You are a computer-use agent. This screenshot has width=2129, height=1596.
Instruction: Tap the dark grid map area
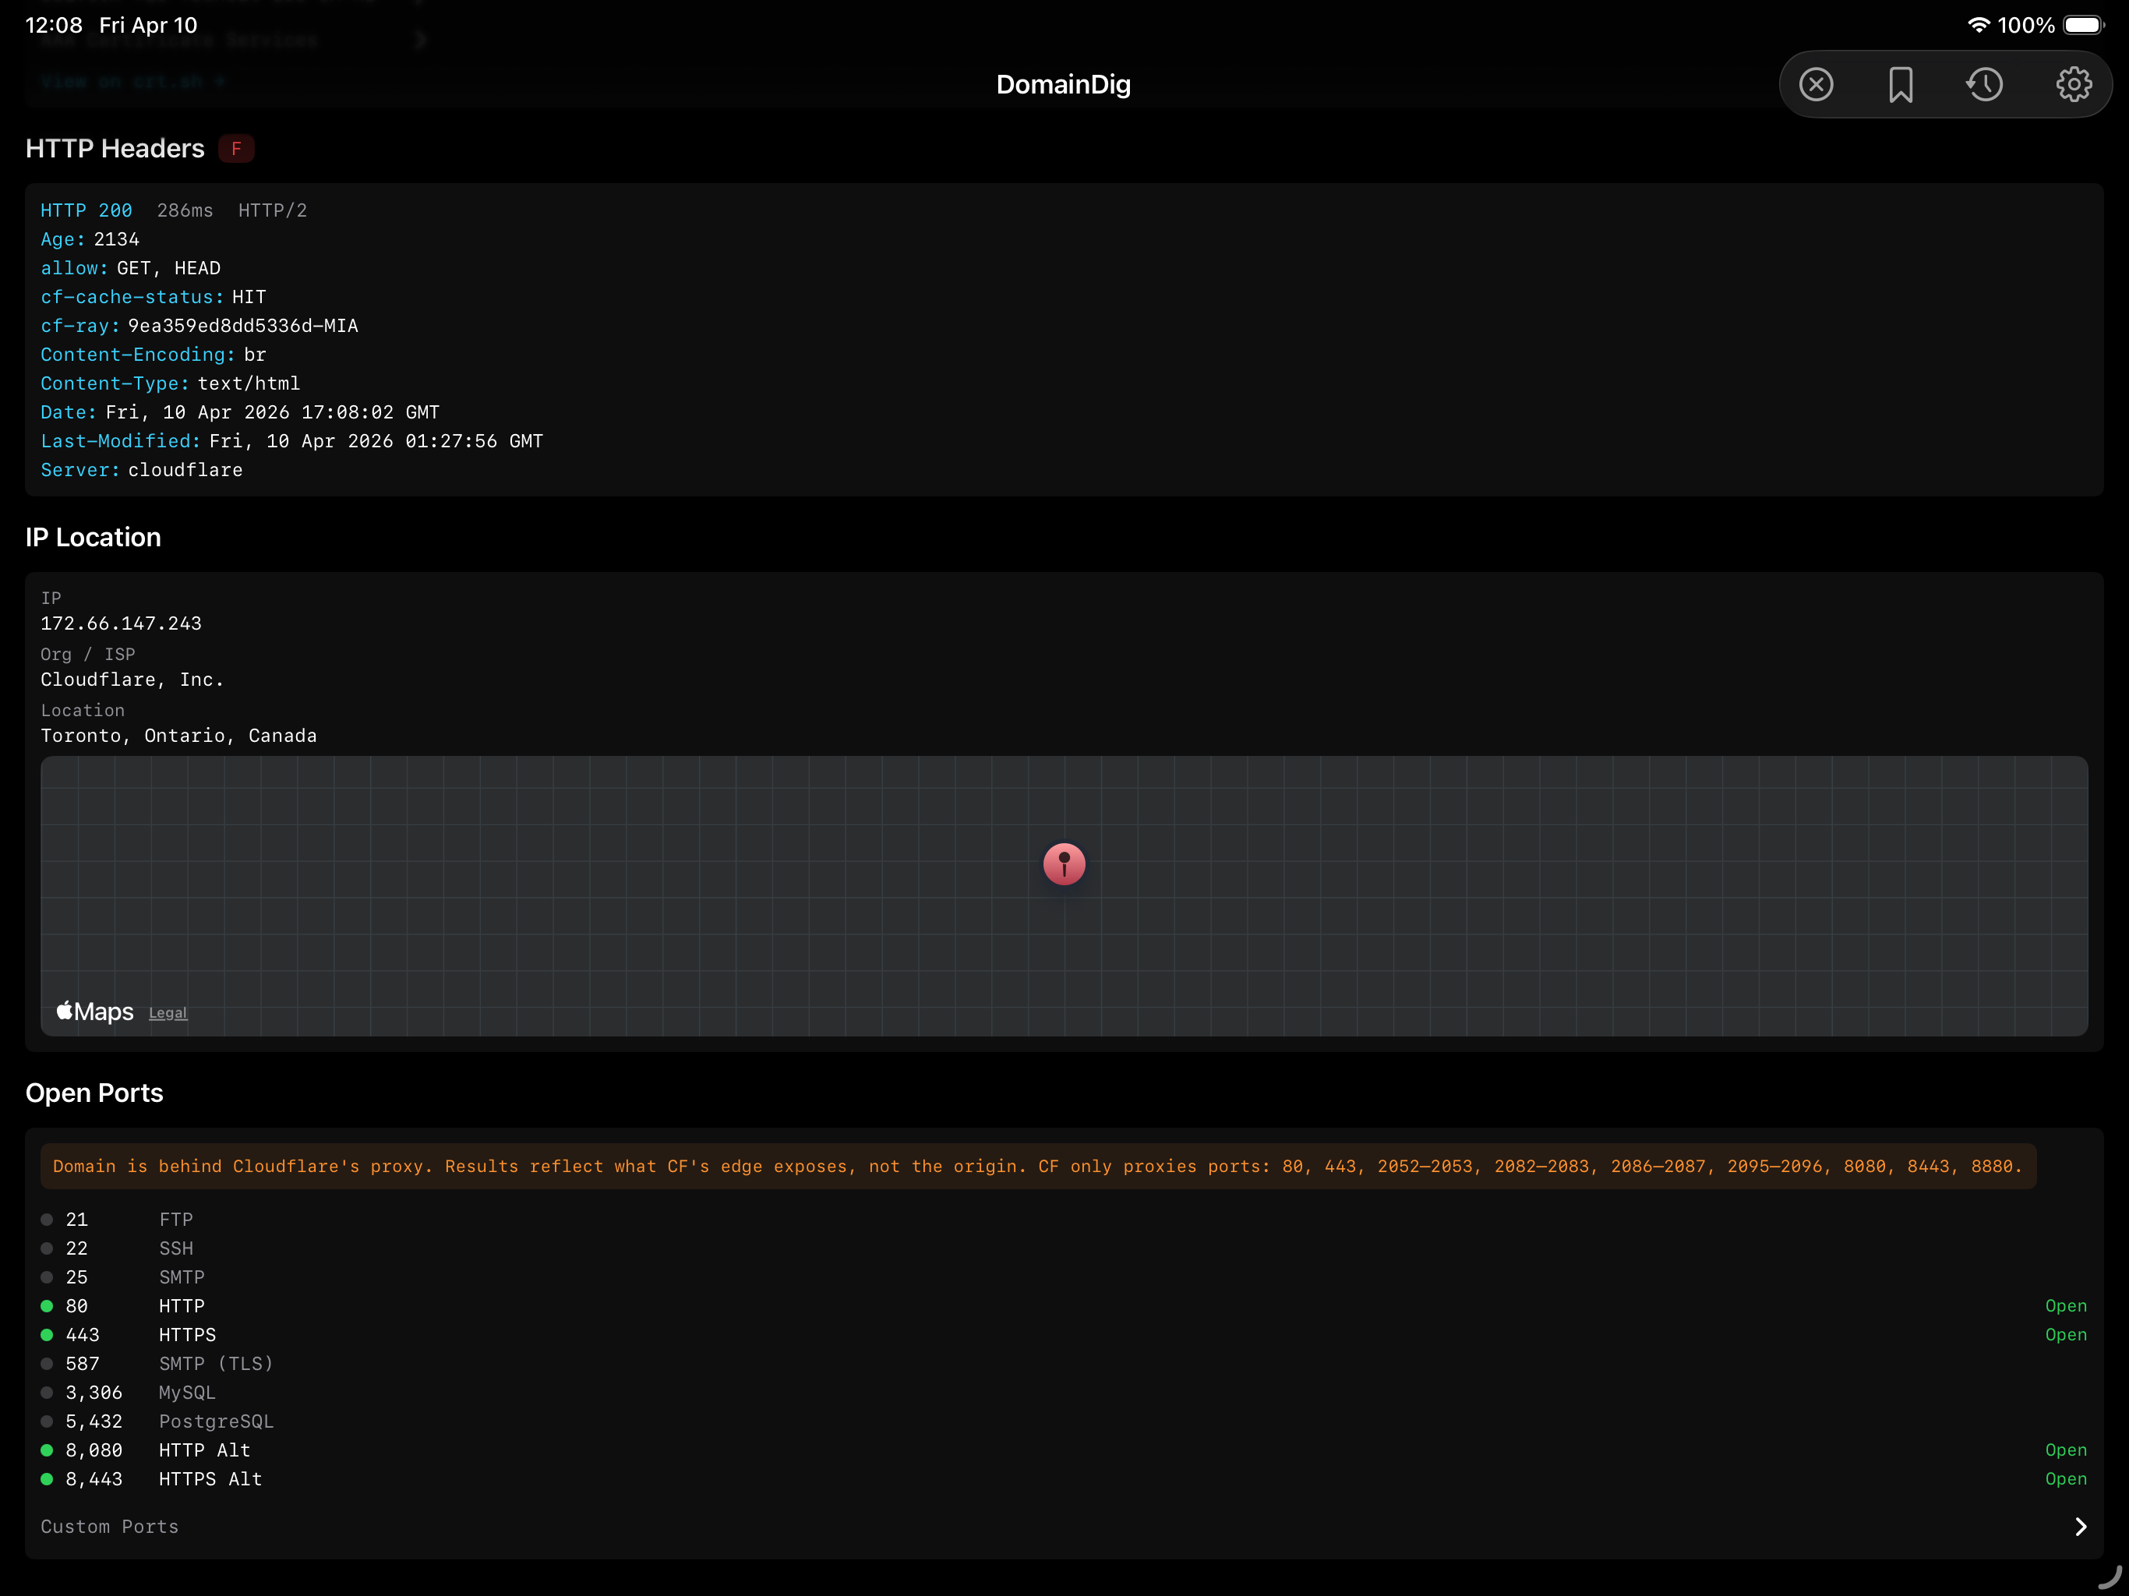[x=1064, y=895]
